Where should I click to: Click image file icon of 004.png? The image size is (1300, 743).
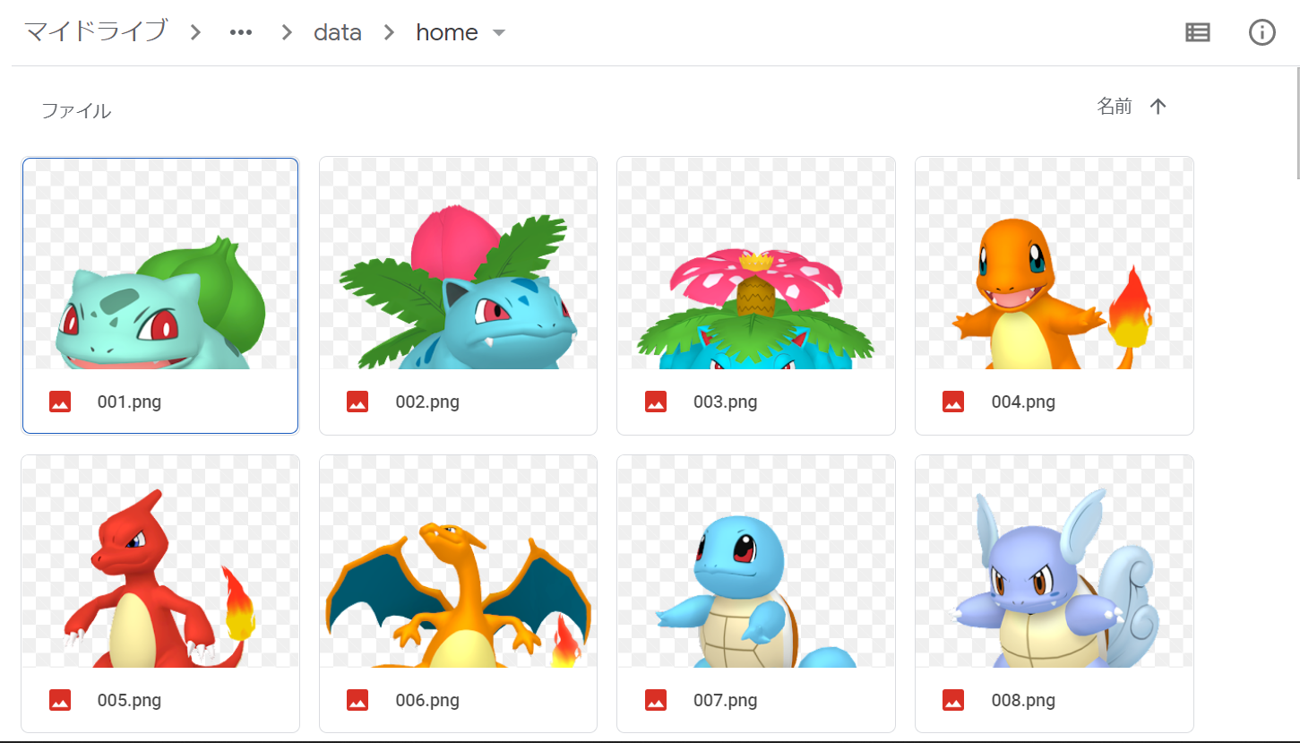953,402
